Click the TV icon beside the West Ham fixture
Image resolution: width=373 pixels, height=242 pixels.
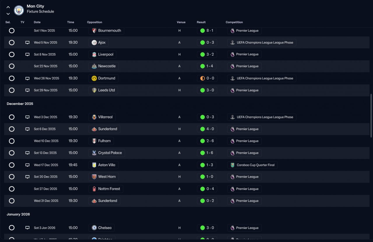(x=27, y=177)
